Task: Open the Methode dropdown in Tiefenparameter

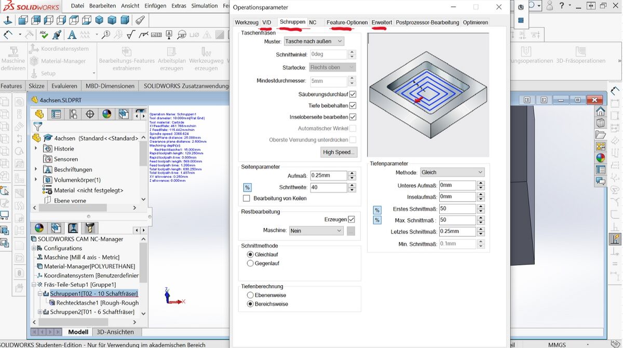Action: 452,172
